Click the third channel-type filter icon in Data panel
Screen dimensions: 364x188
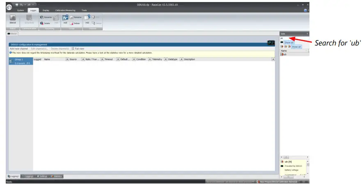pyautogui.click(x=289, y=47)
